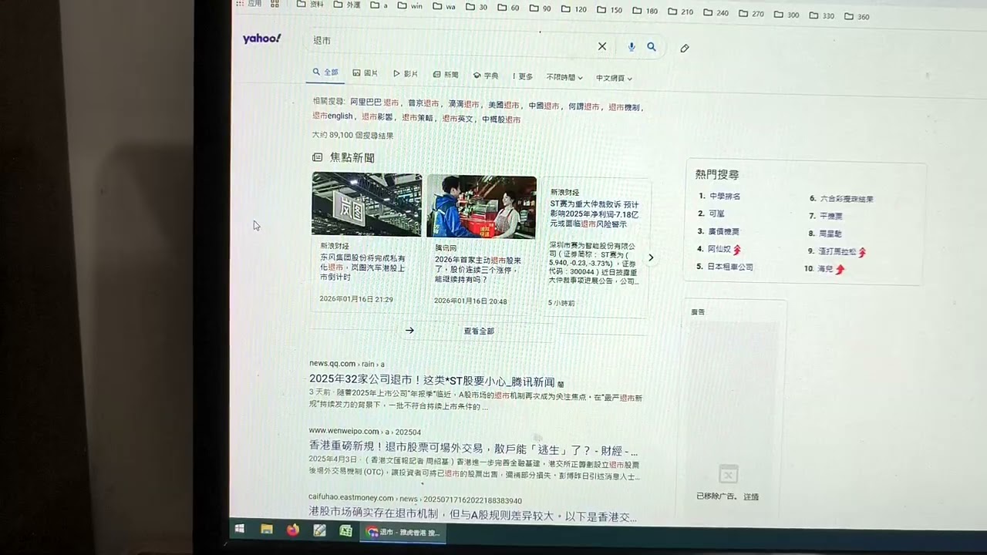Click trending search 海兒

pos(825,269)
